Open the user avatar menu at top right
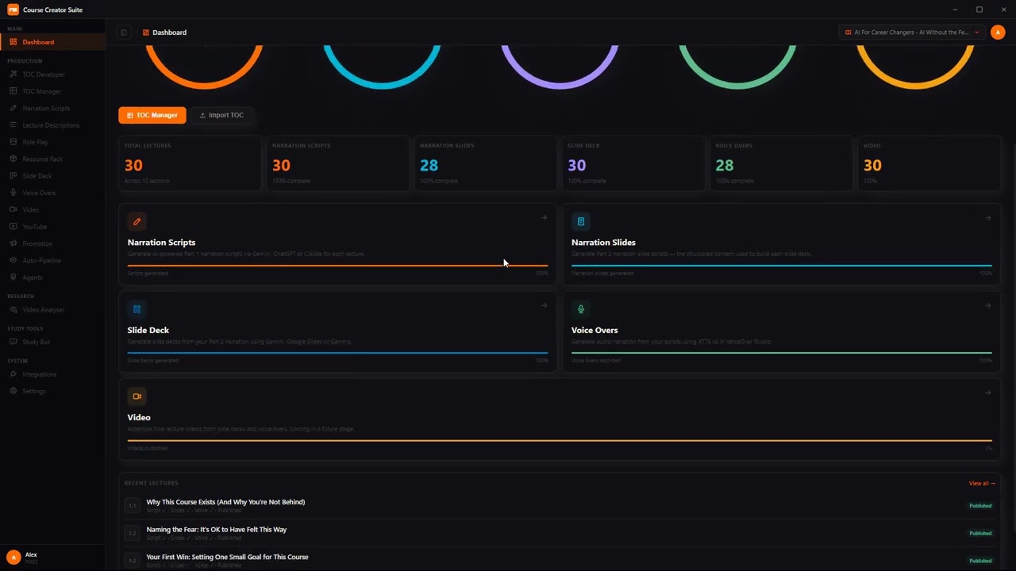Viewport: 1016px width, 571px height. [x=998, y=33]
